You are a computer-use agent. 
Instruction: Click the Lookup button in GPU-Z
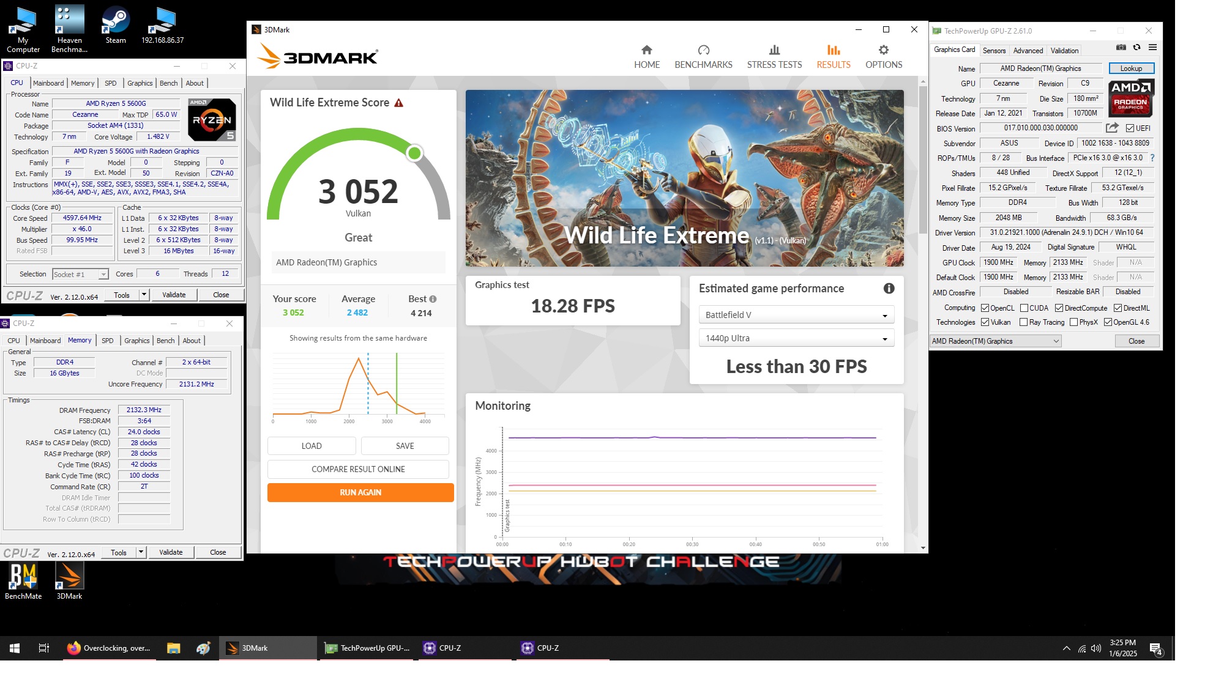point(1131,68)
